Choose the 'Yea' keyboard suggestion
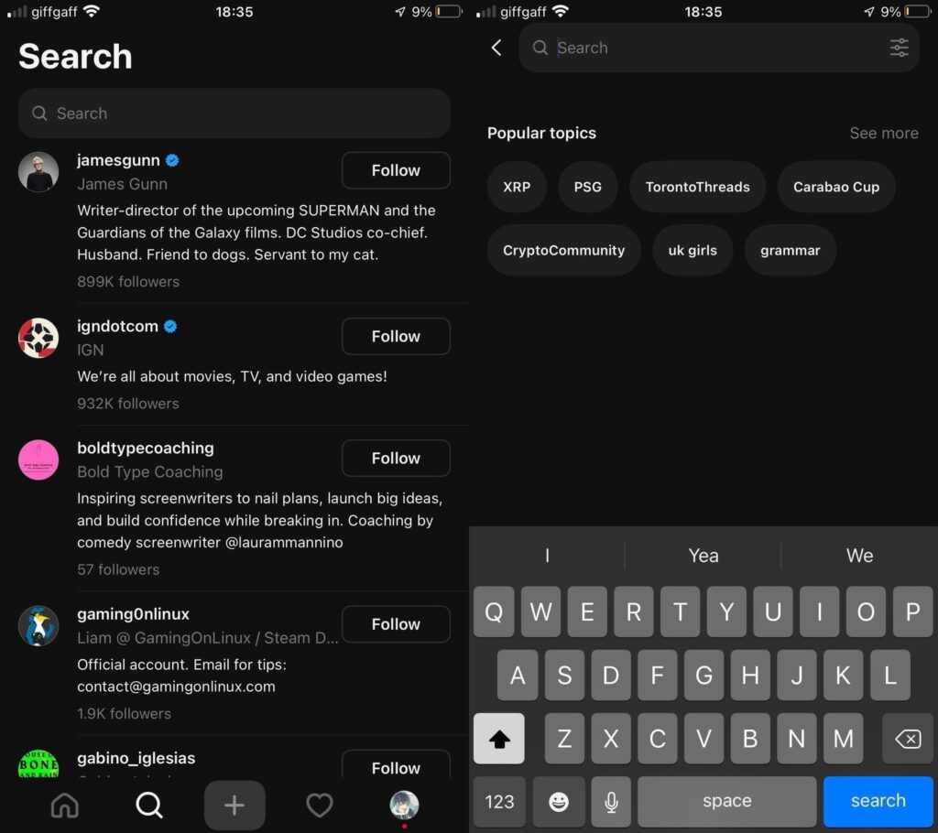938x833 pixels. (703, 556)
